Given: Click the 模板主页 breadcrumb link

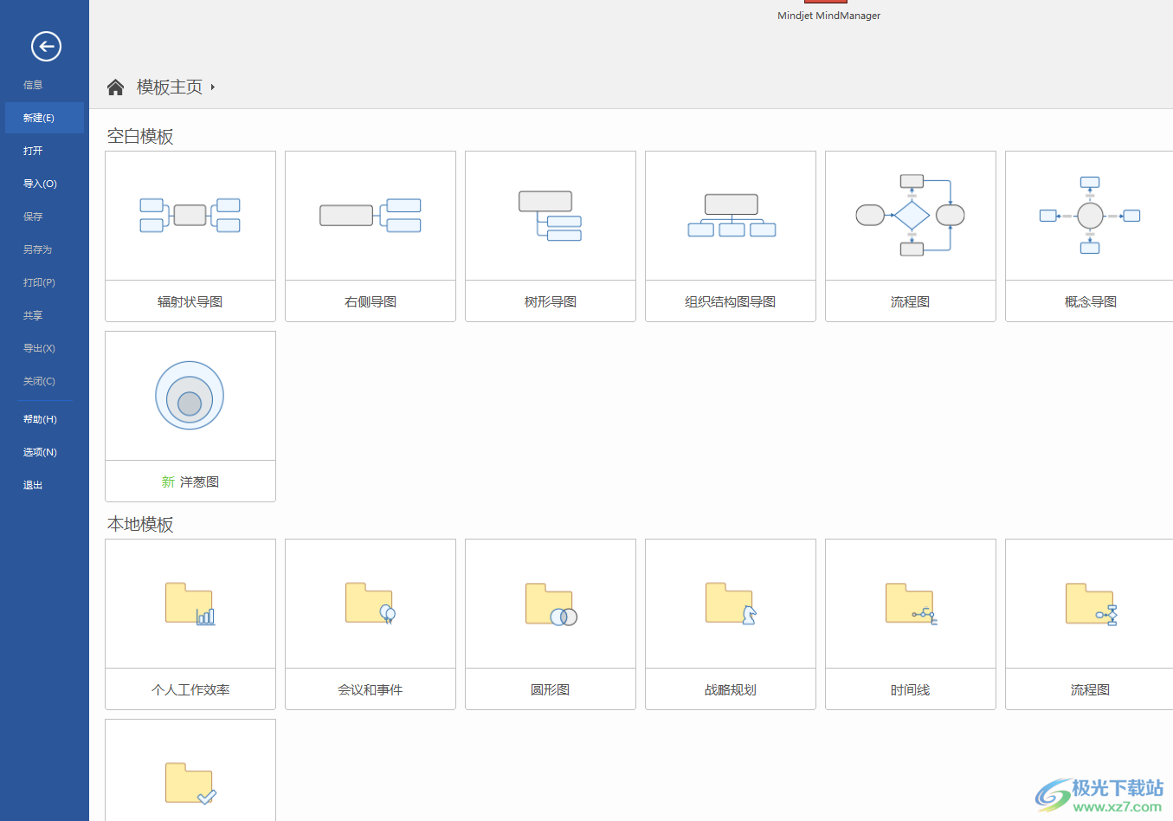Looking at the screenshot, I should click(x=170, y=87).
